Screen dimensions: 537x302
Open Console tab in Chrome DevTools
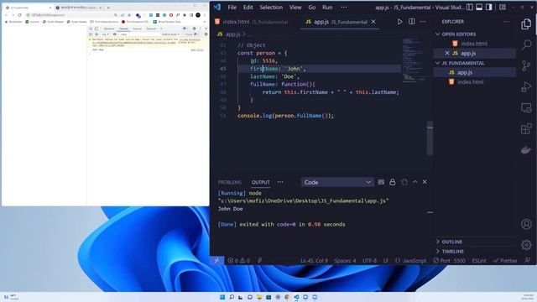point(123,29)
